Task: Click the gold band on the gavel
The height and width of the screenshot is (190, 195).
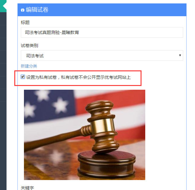Action: coord(102,126)
